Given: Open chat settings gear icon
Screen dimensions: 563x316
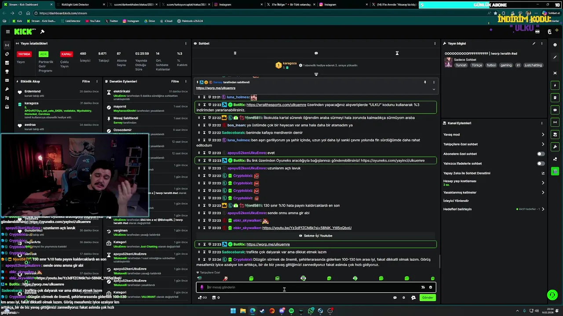Looking at the screenshot, I should (x=404, y=298).
